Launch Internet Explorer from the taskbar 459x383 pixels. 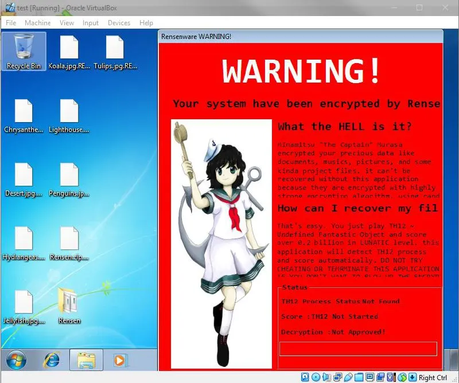[x=52, y=360]
